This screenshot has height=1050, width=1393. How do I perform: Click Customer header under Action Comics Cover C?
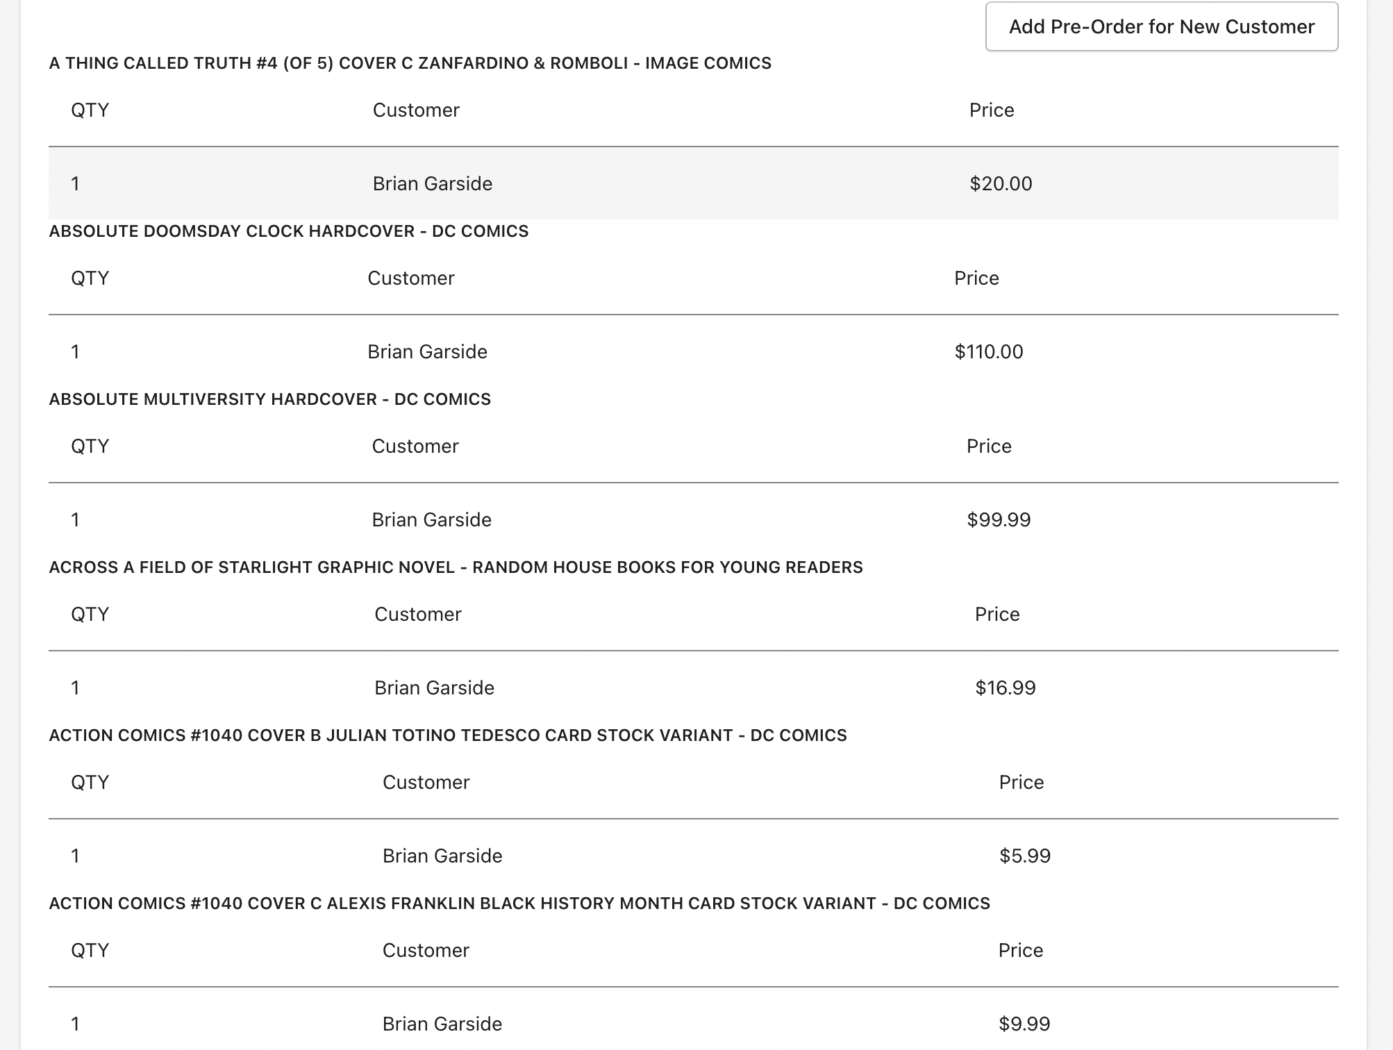pos(426,951)
